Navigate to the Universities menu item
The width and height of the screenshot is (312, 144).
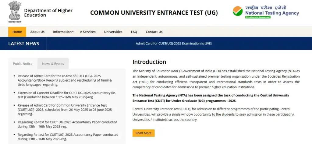[113, 32]
